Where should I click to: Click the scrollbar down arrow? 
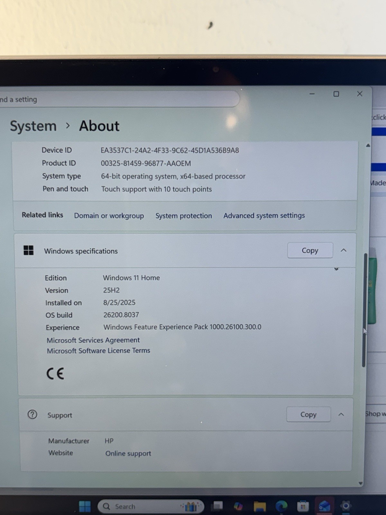click(361, 483)
